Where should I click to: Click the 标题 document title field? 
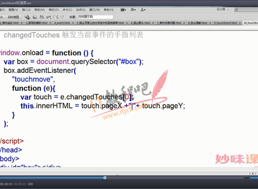click(x=95, y=17)
